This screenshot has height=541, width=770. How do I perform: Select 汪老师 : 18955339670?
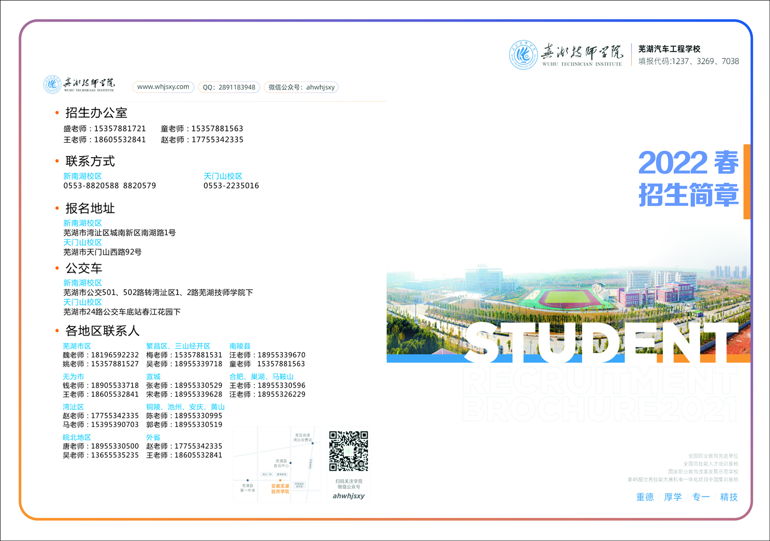pyautogui.click(x=267, y=355)
